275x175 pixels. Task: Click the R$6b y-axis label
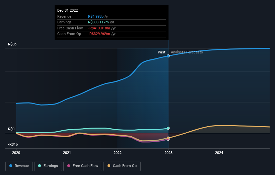click(12, 44)
